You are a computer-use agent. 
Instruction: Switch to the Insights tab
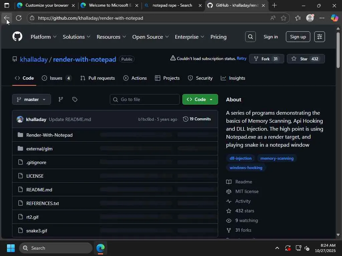point(233,78)
